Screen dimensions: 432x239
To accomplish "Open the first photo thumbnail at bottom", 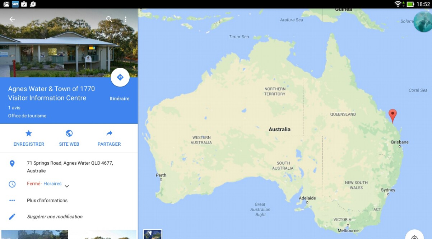I will pyautogui.click(x=35, y=235).
